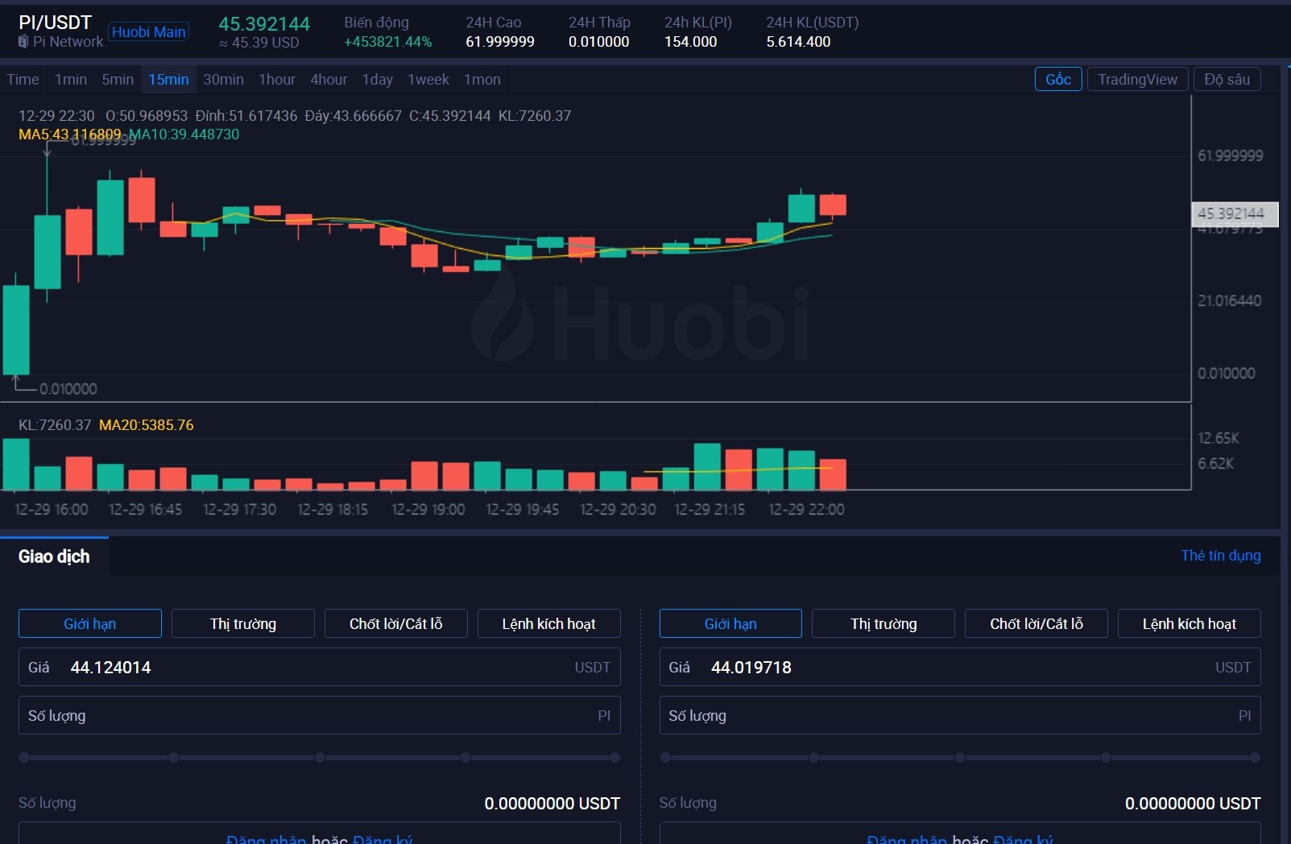Select the 1week chart interval
The image size is (1291, 844).
[428, 80]
